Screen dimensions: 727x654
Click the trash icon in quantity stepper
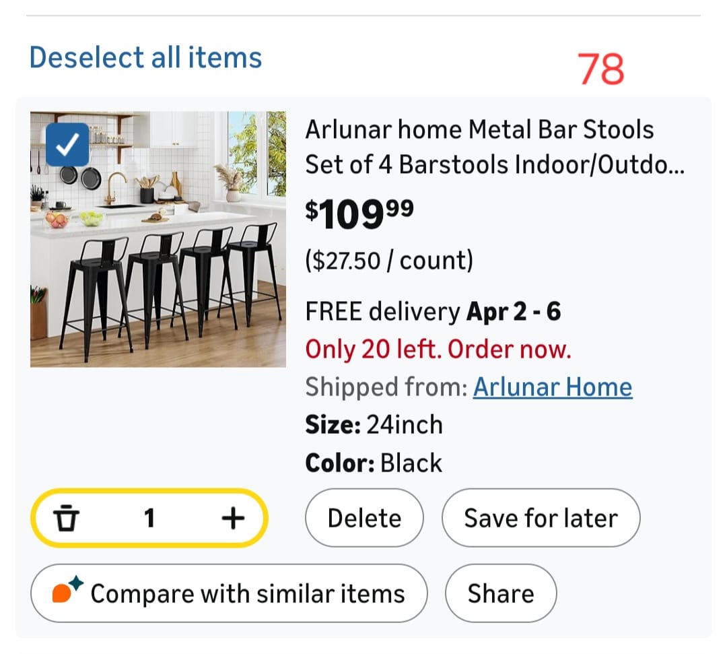(66, 518)
